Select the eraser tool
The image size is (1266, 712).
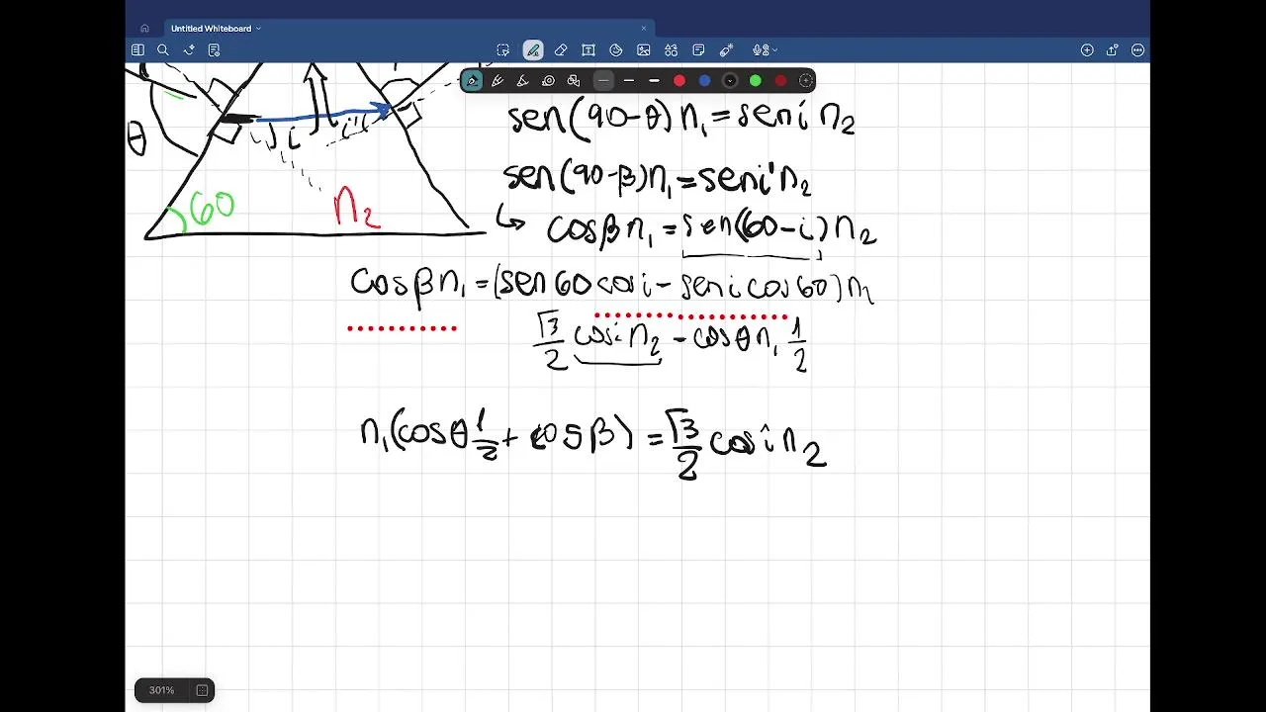click(561, 50)
